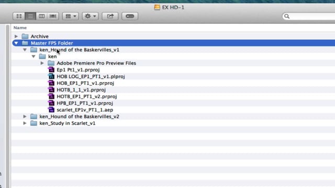335x188 pixels.
Task: Select ken_Study in Scarlet_v1 name
Action: pyautogui.click(x=68, y=123)
